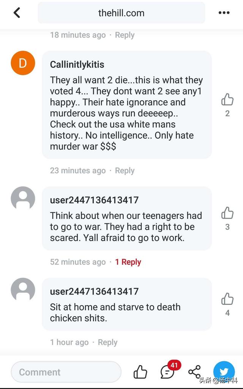Click the gray avatar beside 'Sit at home' comment
Image resolution: width=243 pixels, height=389 pixels.
pyautogui.click(x=23, y=290)
